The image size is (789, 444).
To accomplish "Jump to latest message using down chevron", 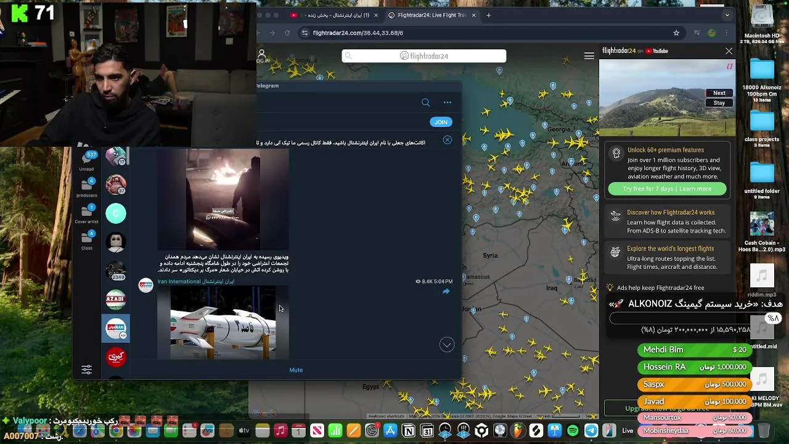I will coord(447,345).
